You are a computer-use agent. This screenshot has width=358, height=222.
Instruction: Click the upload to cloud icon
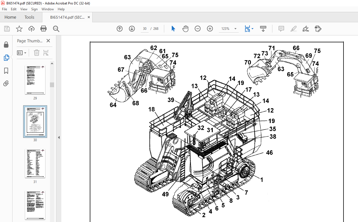tap(32, 29)
